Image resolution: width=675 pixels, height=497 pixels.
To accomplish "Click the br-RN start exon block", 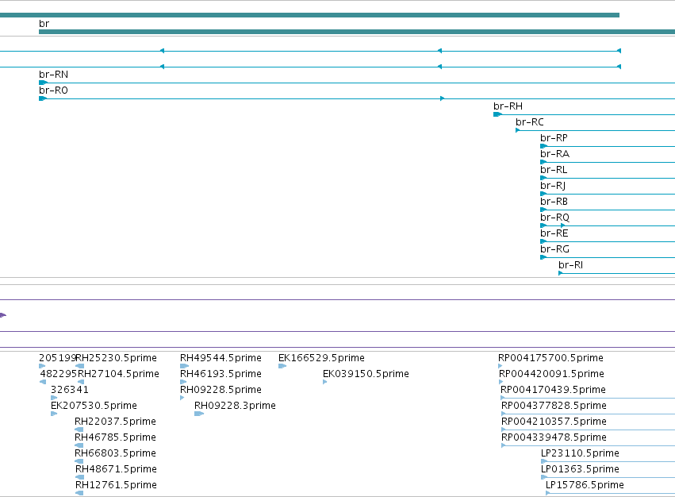I will pyautogui.click(x=43, y=83).
